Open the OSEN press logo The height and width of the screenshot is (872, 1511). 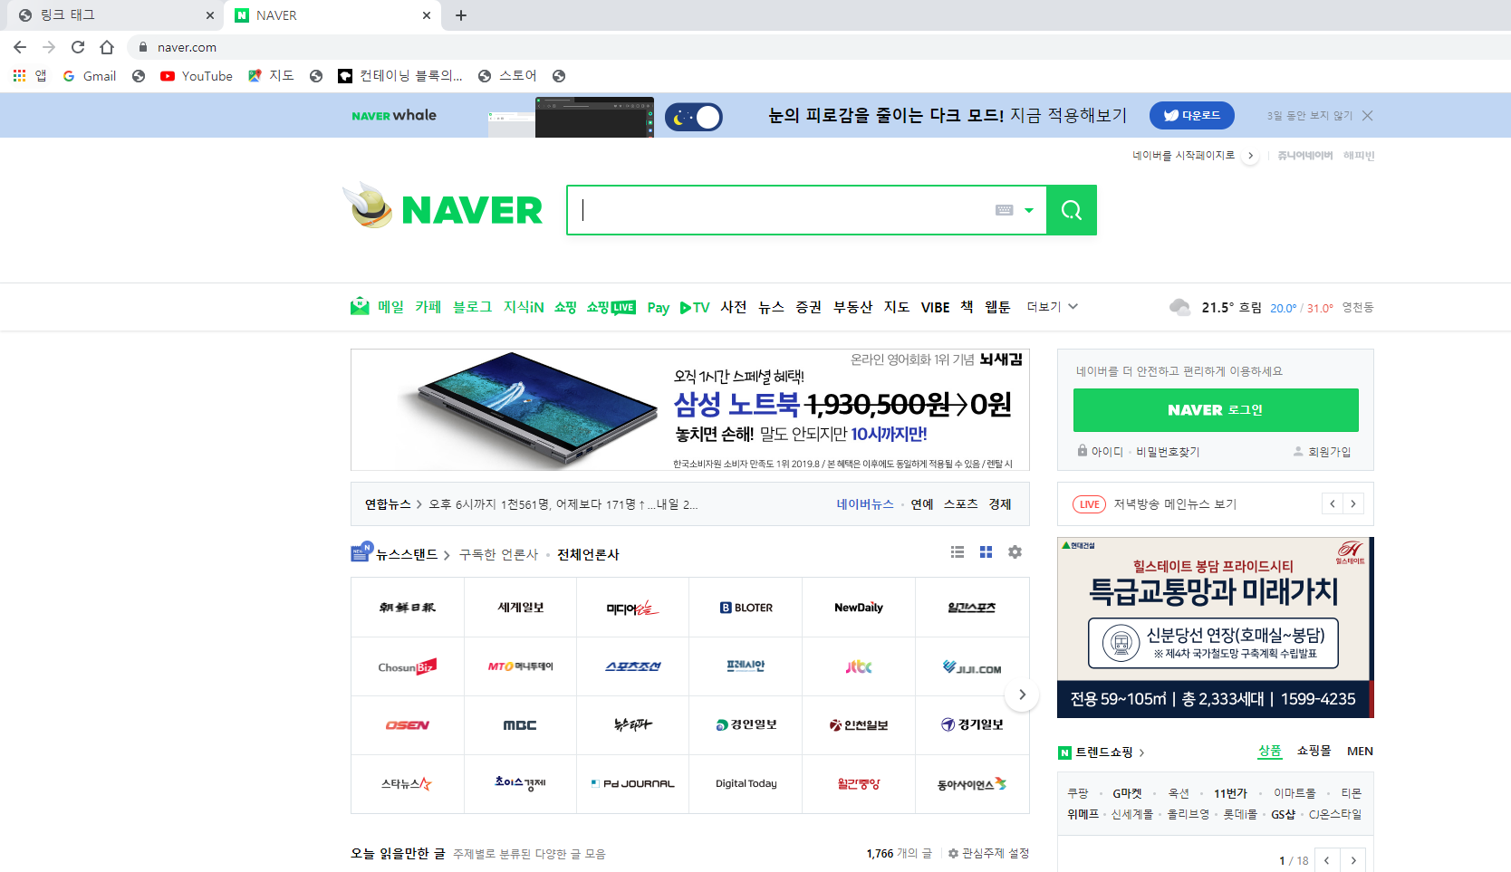pos(408,725)
